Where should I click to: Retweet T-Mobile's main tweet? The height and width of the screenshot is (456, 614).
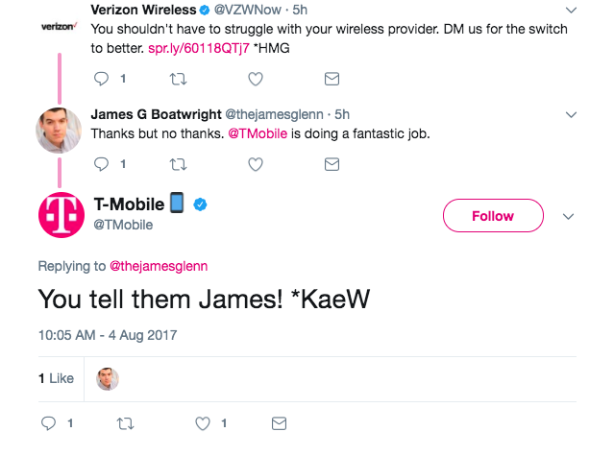(x=125, y=424)
